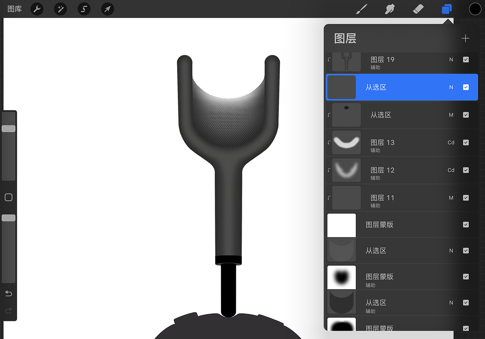Toggle checkbox of the 图层蒙版 labeled 辅助
This screenshot has width=485, height=339.
(x=466, y=277)
